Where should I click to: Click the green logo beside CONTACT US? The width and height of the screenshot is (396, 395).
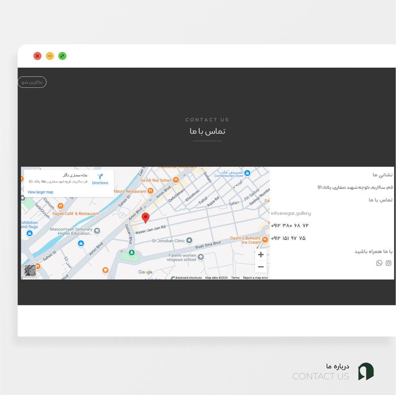[366, 371]
